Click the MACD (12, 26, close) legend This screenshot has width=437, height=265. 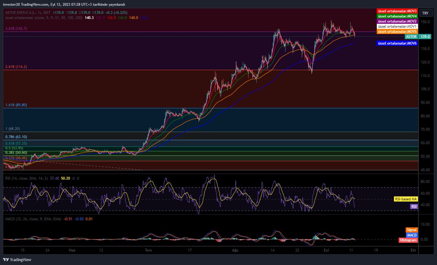[33, 218]
